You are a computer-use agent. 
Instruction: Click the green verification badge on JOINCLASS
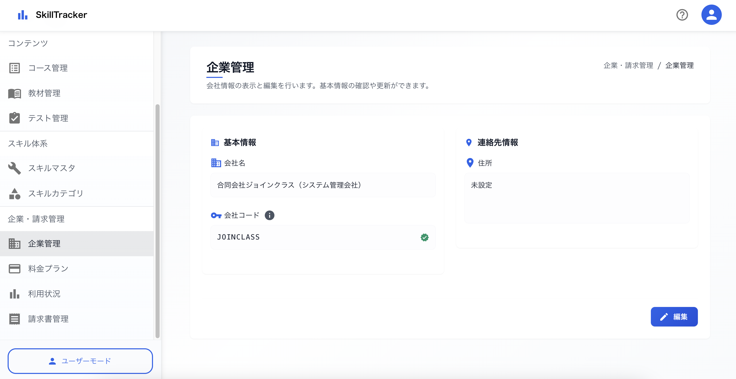coord(425,237)
